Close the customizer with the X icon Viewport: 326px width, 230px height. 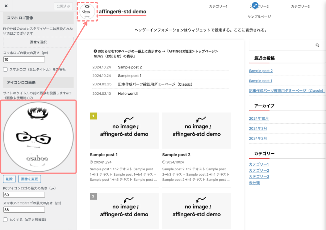[5, 5]
